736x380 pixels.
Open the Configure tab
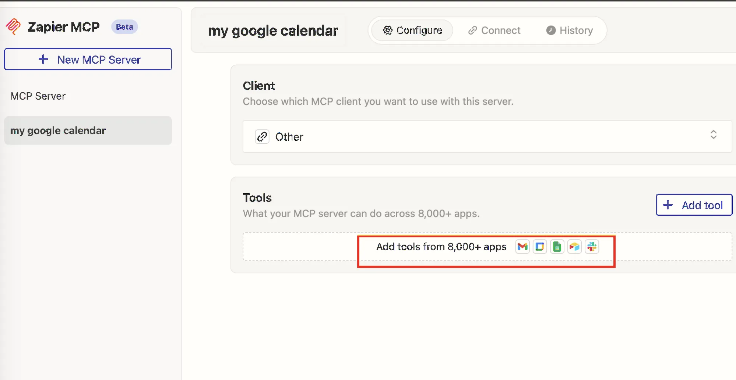(412, 30)
